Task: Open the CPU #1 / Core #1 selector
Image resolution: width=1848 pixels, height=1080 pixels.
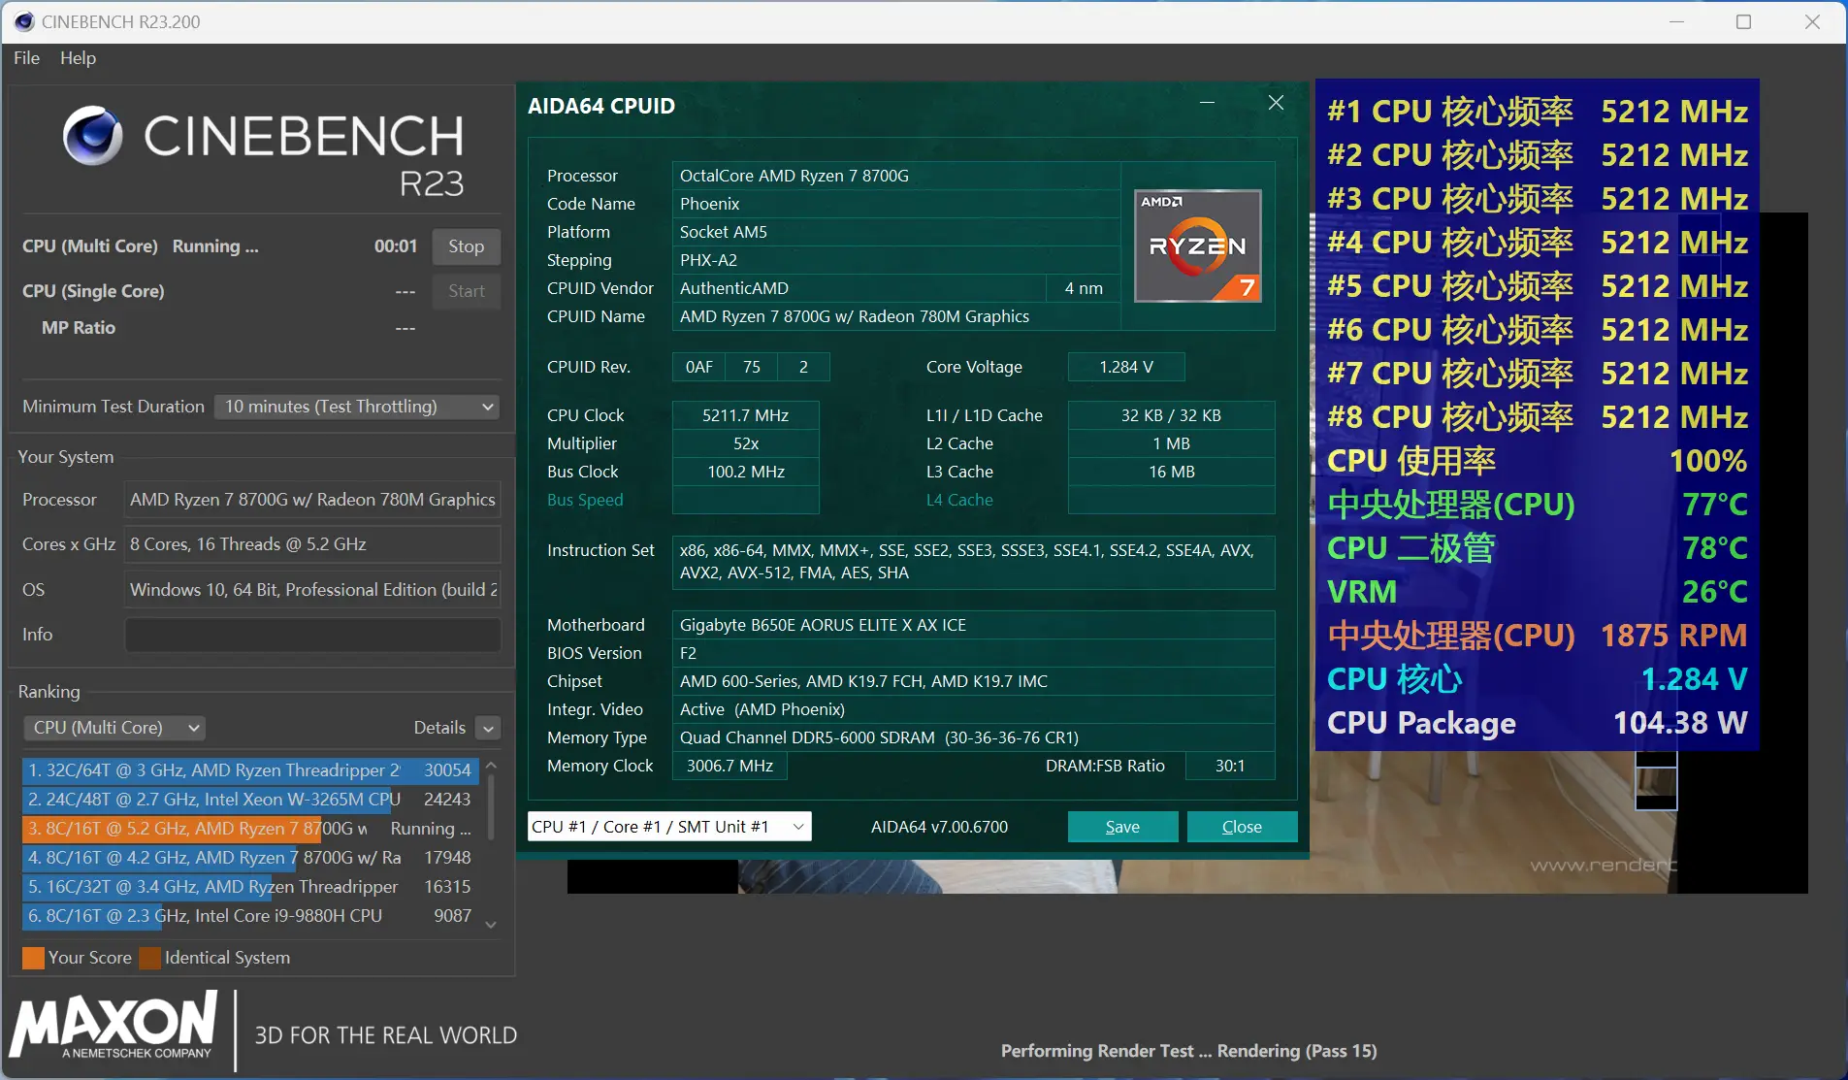Action: (x=668, y=827)
